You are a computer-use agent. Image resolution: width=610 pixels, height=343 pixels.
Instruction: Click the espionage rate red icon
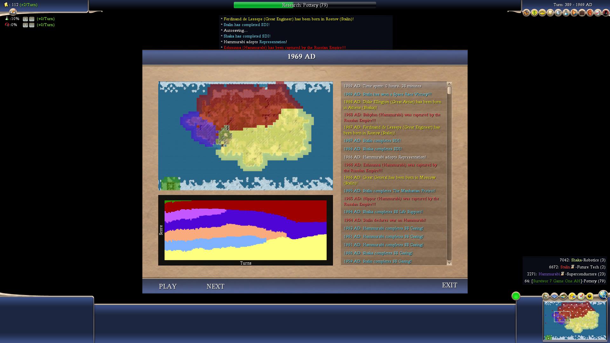pyautogui.click(x=7, y=25)
